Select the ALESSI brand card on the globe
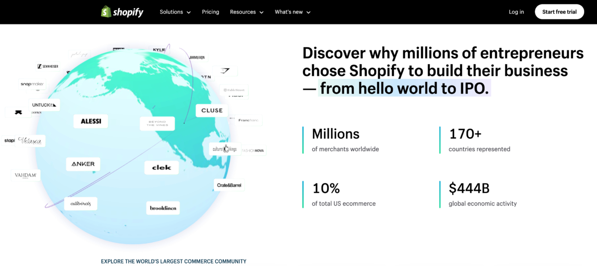The width and height of the screenshot is (597, 266). [91, 121]
